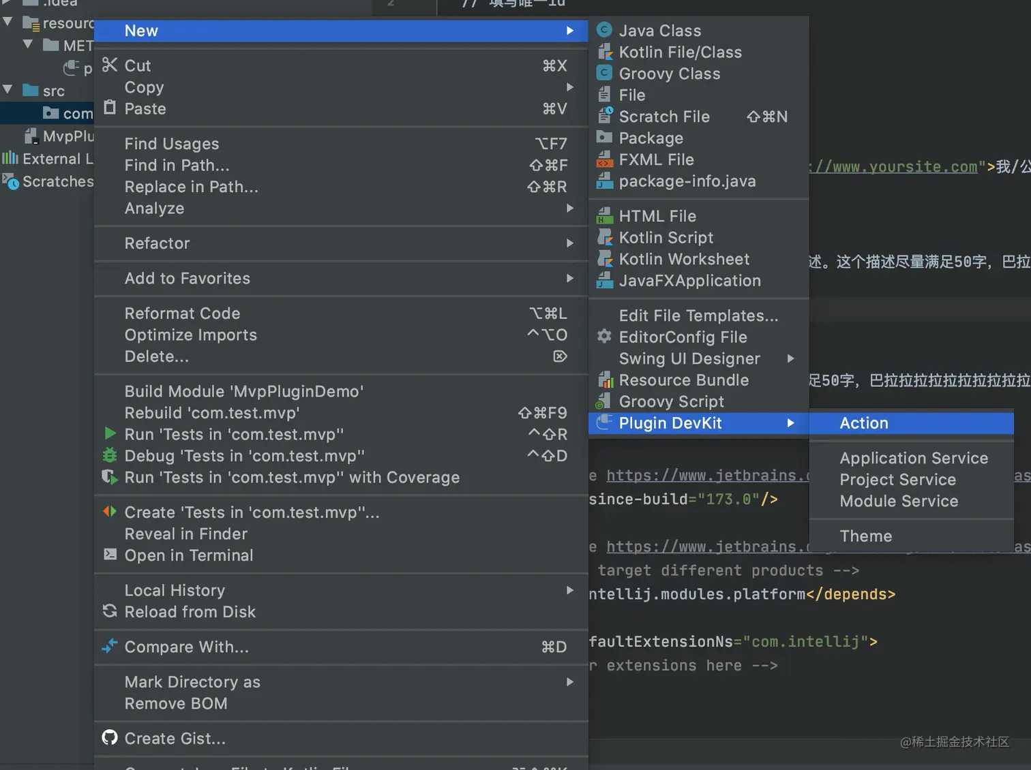Click the Kotlin File/Class icon
Screen dimensions: 1031x770
604,52
